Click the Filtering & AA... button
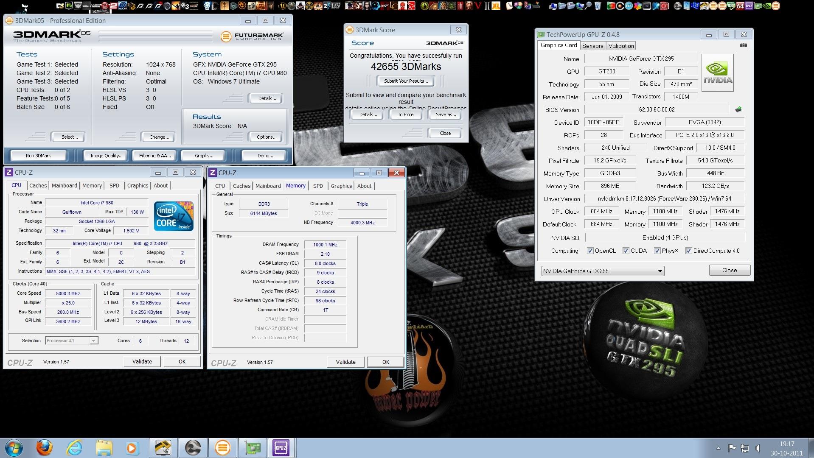 tap(155, 156)
